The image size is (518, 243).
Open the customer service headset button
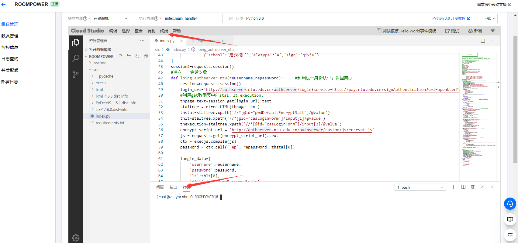click(x=510, y=204)
